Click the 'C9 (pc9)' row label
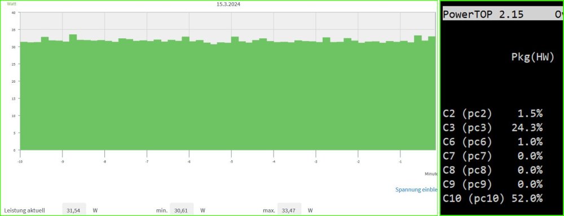The image size is (564, 216). click(x=467, y=184)
